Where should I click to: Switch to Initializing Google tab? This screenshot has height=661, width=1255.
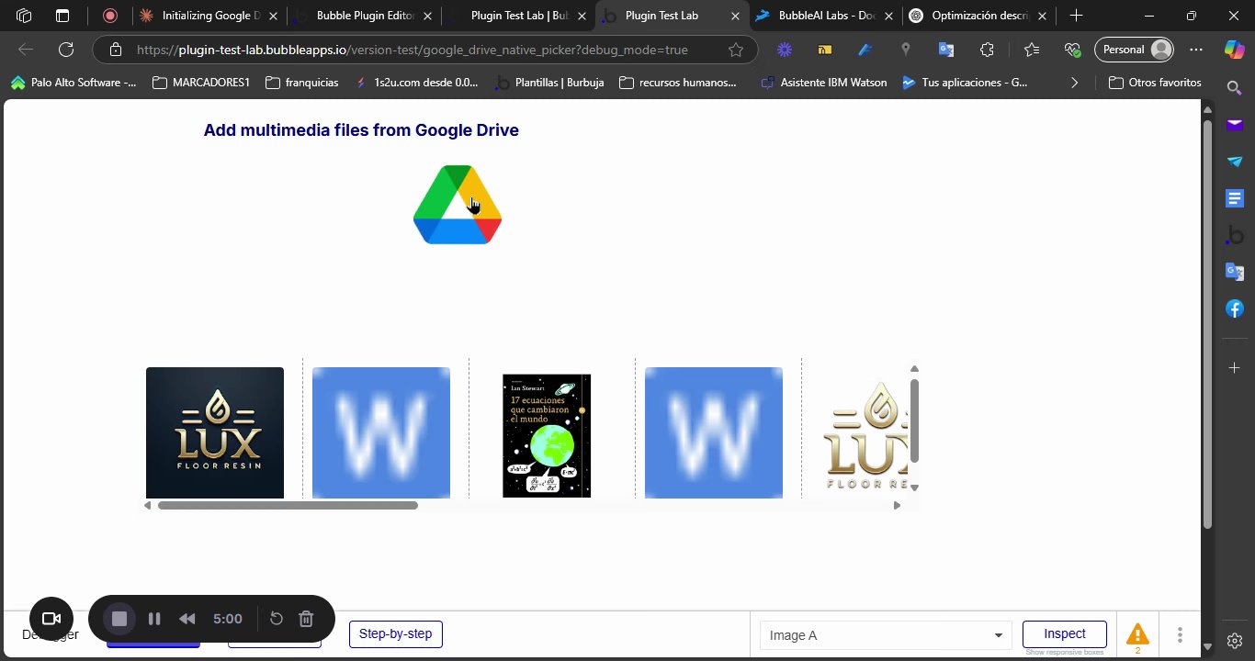coord(209,16)
